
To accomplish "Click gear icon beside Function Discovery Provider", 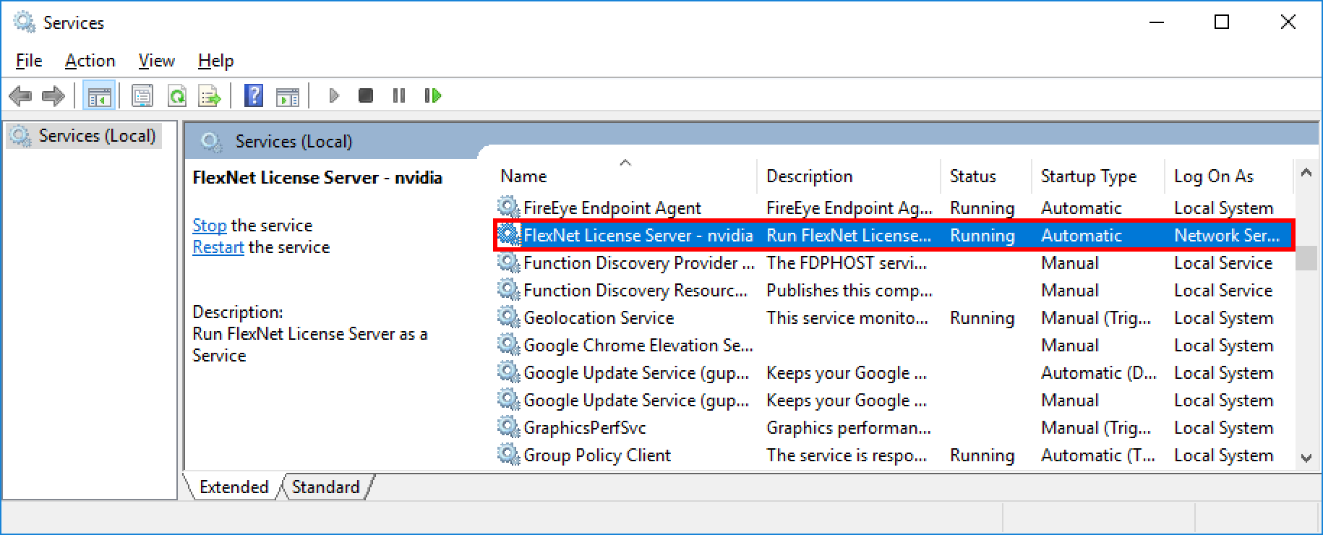I will (x=509, y=262).
